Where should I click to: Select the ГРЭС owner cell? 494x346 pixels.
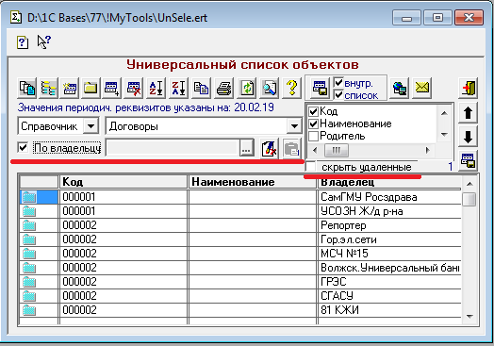point(389,281)
